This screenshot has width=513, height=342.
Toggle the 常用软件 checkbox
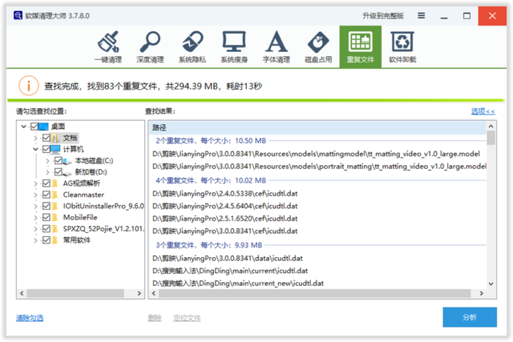pyautogui.click(x=46, y=240)
